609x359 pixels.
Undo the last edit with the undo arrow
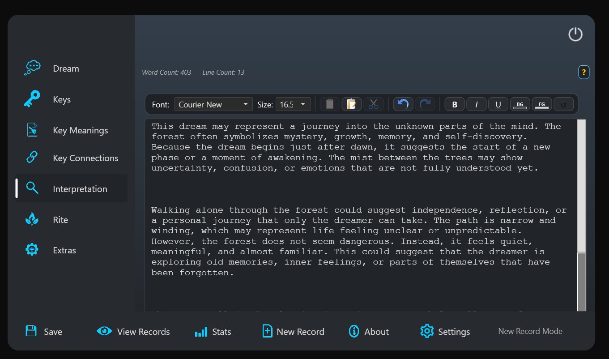pos(403,104)
